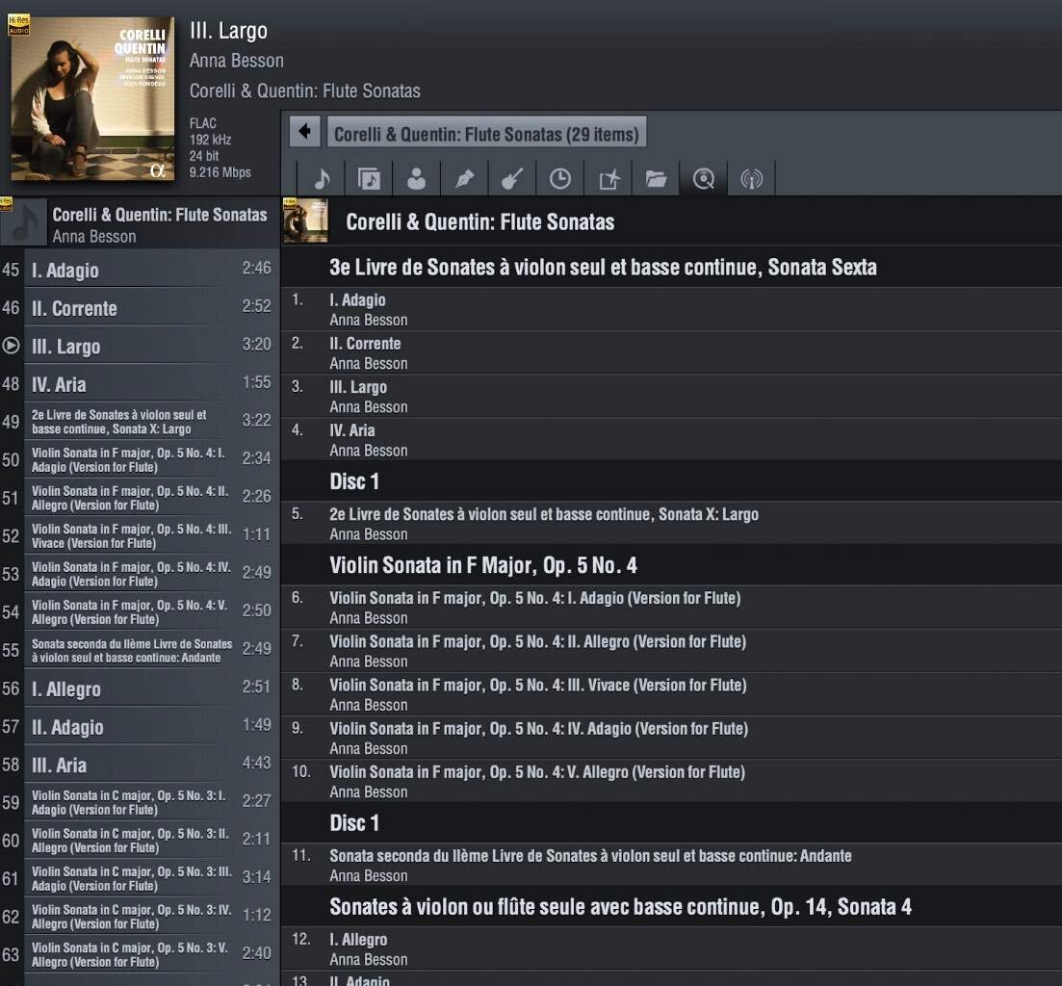Click the album cover art thumbnail
The image size is (1062, 986).
pos(92,98)
